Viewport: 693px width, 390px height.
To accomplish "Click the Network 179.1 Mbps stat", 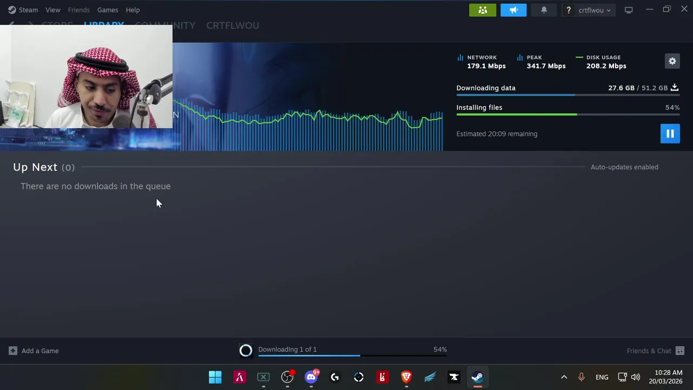I will pyautogui.click(x=481, y=62).
